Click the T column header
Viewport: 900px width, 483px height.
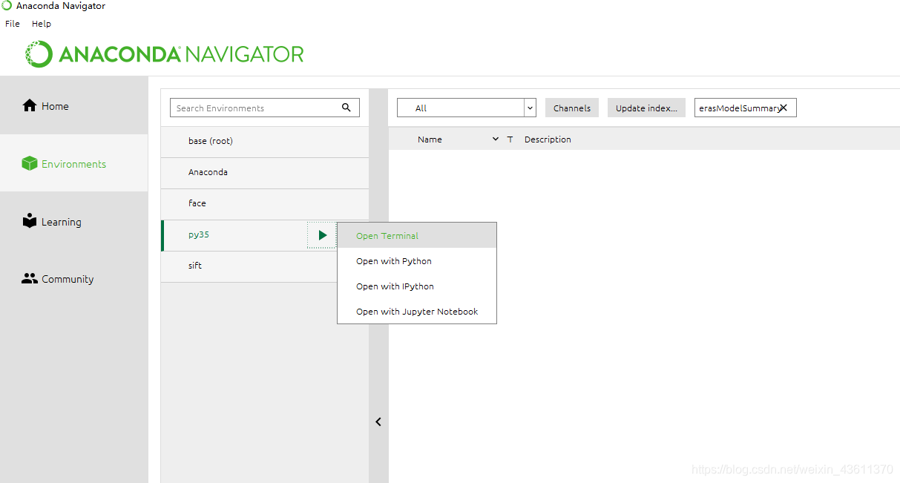click(x=510, y=139)
